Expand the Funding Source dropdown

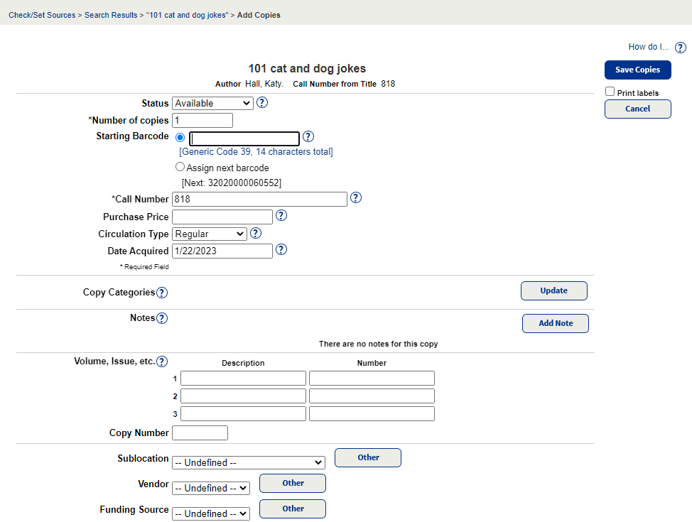coord(211,513)
